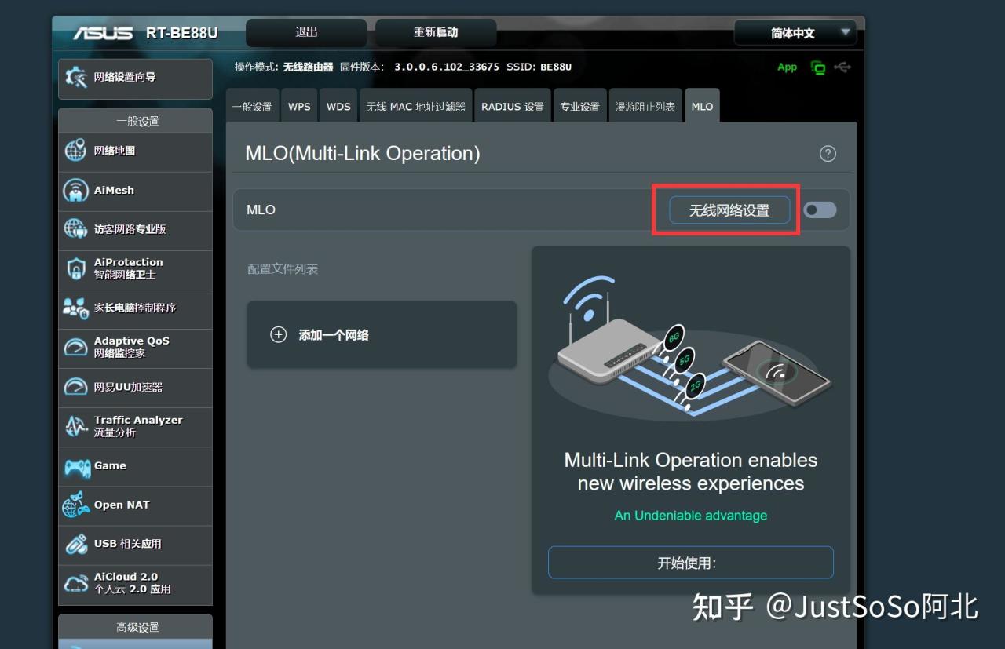1005x649 pixels.
Task: Click the Open NAT icon
Action: click(75, 505)
